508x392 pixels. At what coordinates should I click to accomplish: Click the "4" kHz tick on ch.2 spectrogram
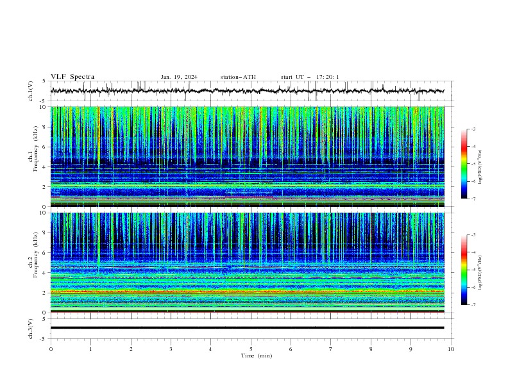pyautogui.click(x=45, y=273)
